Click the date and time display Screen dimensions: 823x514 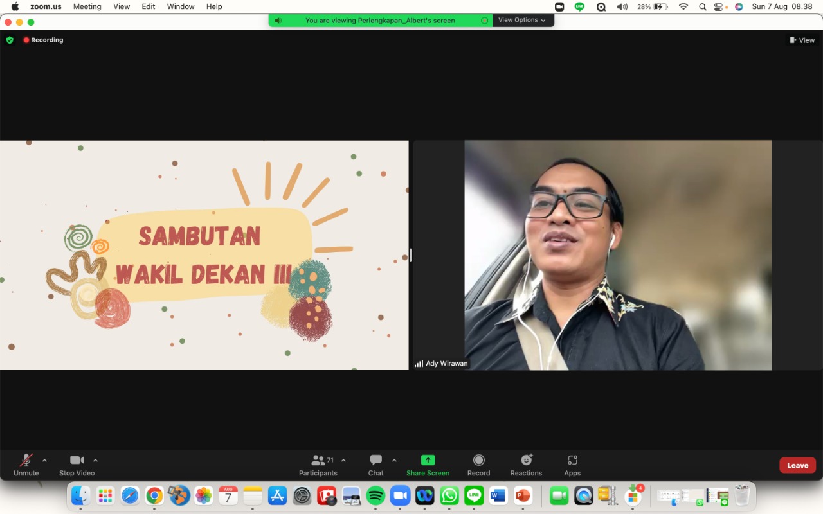782,6
